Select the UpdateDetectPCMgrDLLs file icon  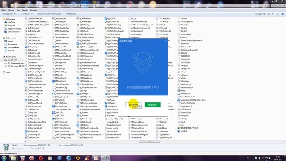coord(179,100)
